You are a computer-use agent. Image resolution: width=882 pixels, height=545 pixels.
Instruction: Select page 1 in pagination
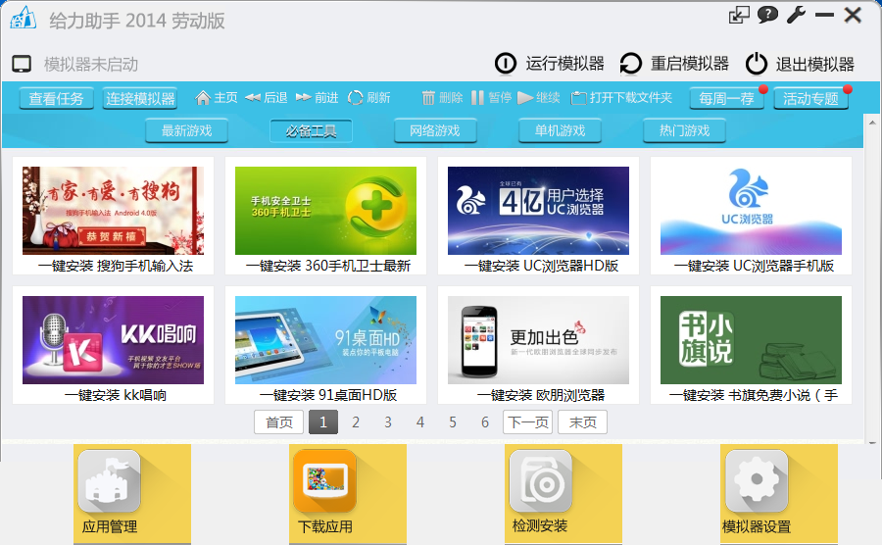323,422
